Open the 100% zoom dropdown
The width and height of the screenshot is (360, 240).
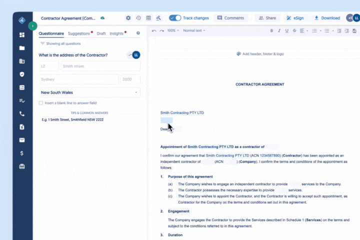coord(173,30)
